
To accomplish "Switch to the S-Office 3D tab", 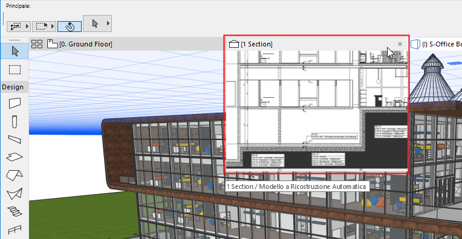I will pos(436,44).
